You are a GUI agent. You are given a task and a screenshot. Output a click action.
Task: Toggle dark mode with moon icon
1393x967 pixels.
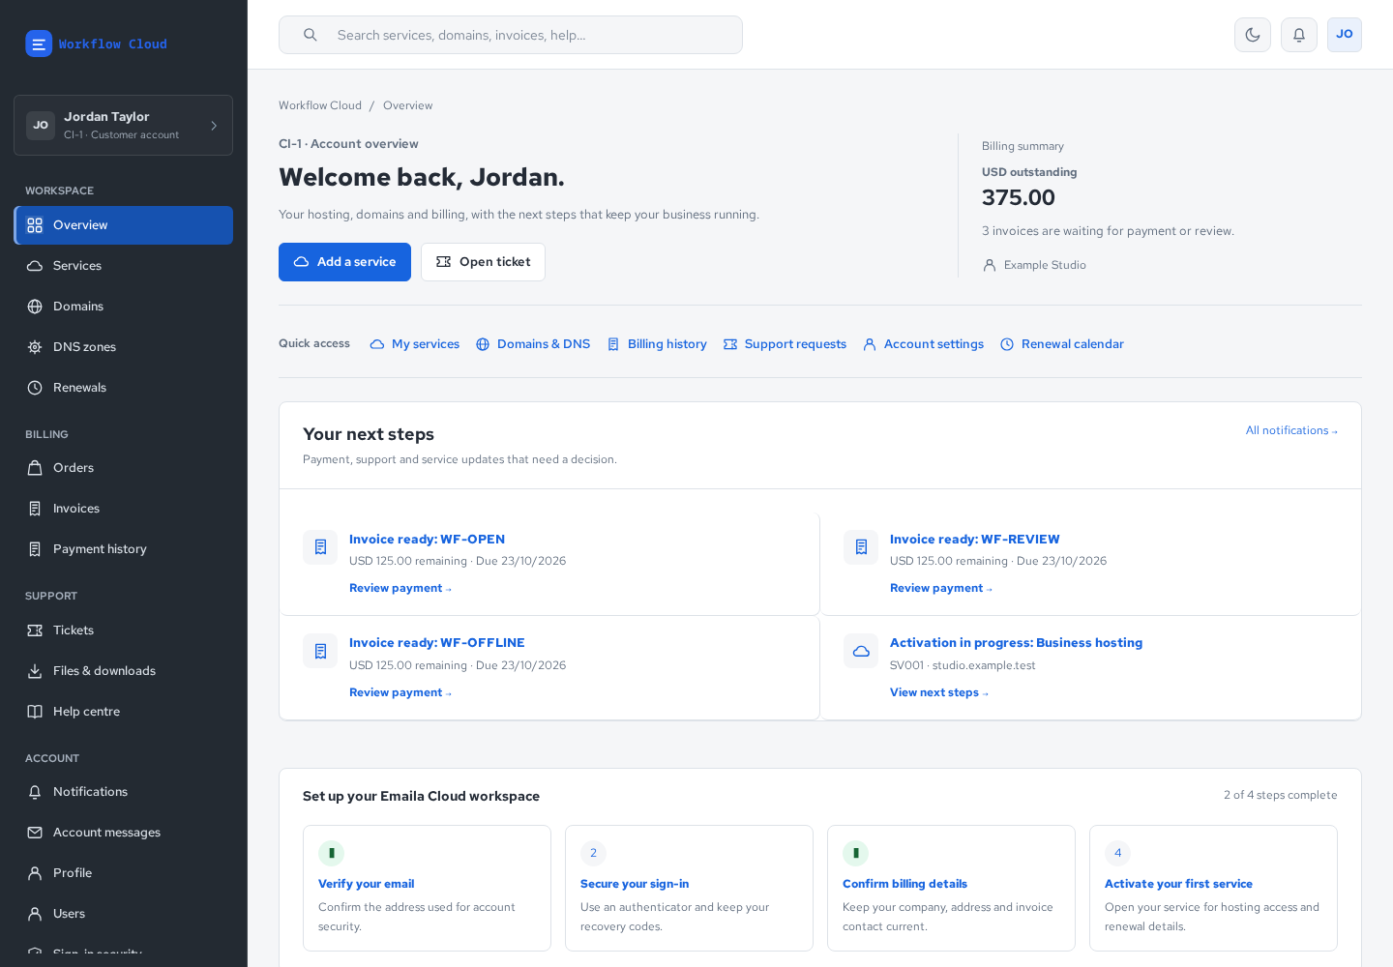(1253, 35)
